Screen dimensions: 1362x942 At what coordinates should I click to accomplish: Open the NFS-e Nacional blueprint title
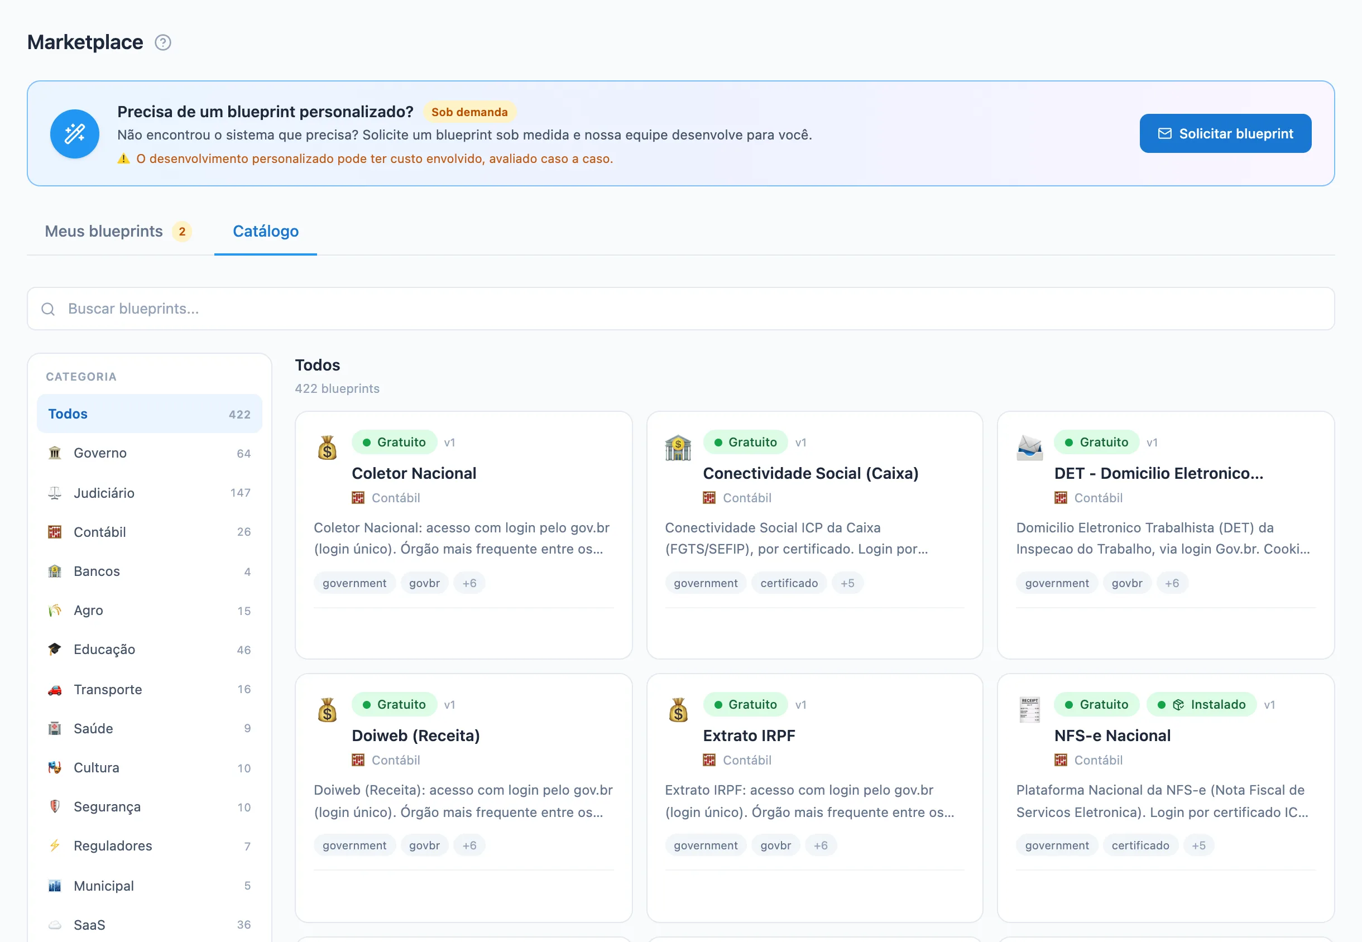(x=1112, y=736)
